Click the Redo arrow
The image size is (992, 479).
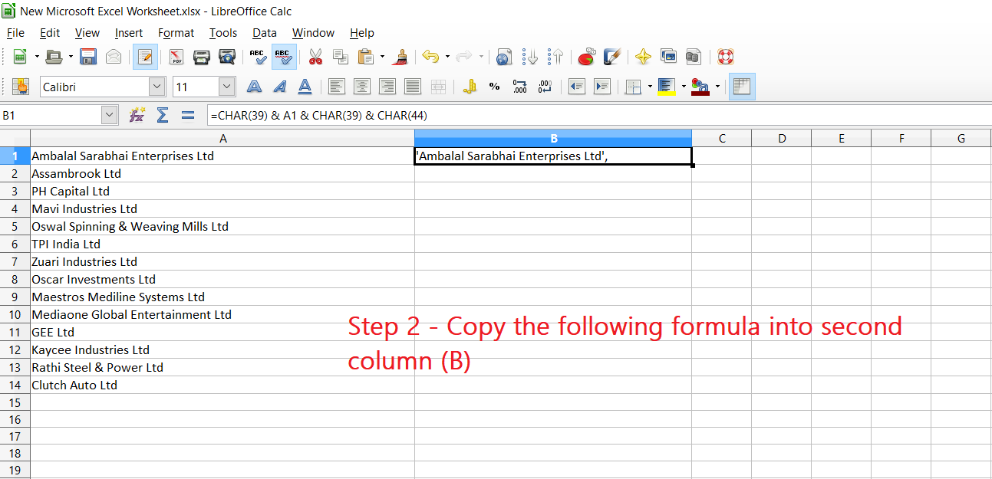pyautogui.click(x=464, y=57)
